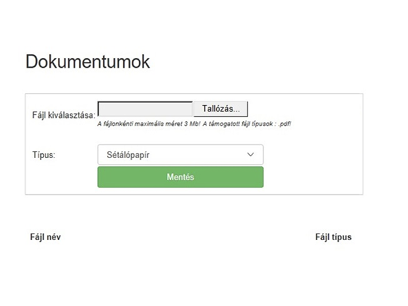Image resolution: width=408 pixels, height=306 pixels.
Task: Click the right edge of the Mentés button
Action: [x=260, y=177]
